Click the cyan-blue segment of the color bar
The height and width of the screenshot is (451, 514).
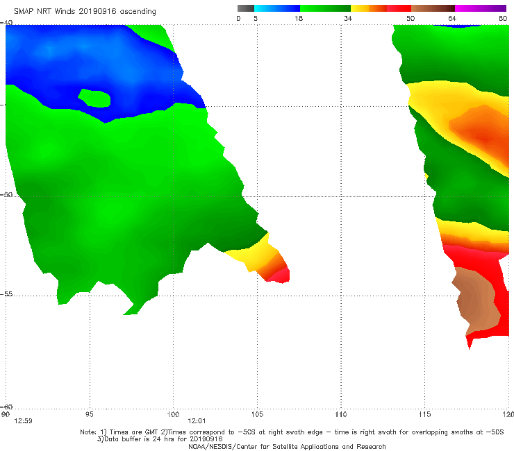(277, 8)
